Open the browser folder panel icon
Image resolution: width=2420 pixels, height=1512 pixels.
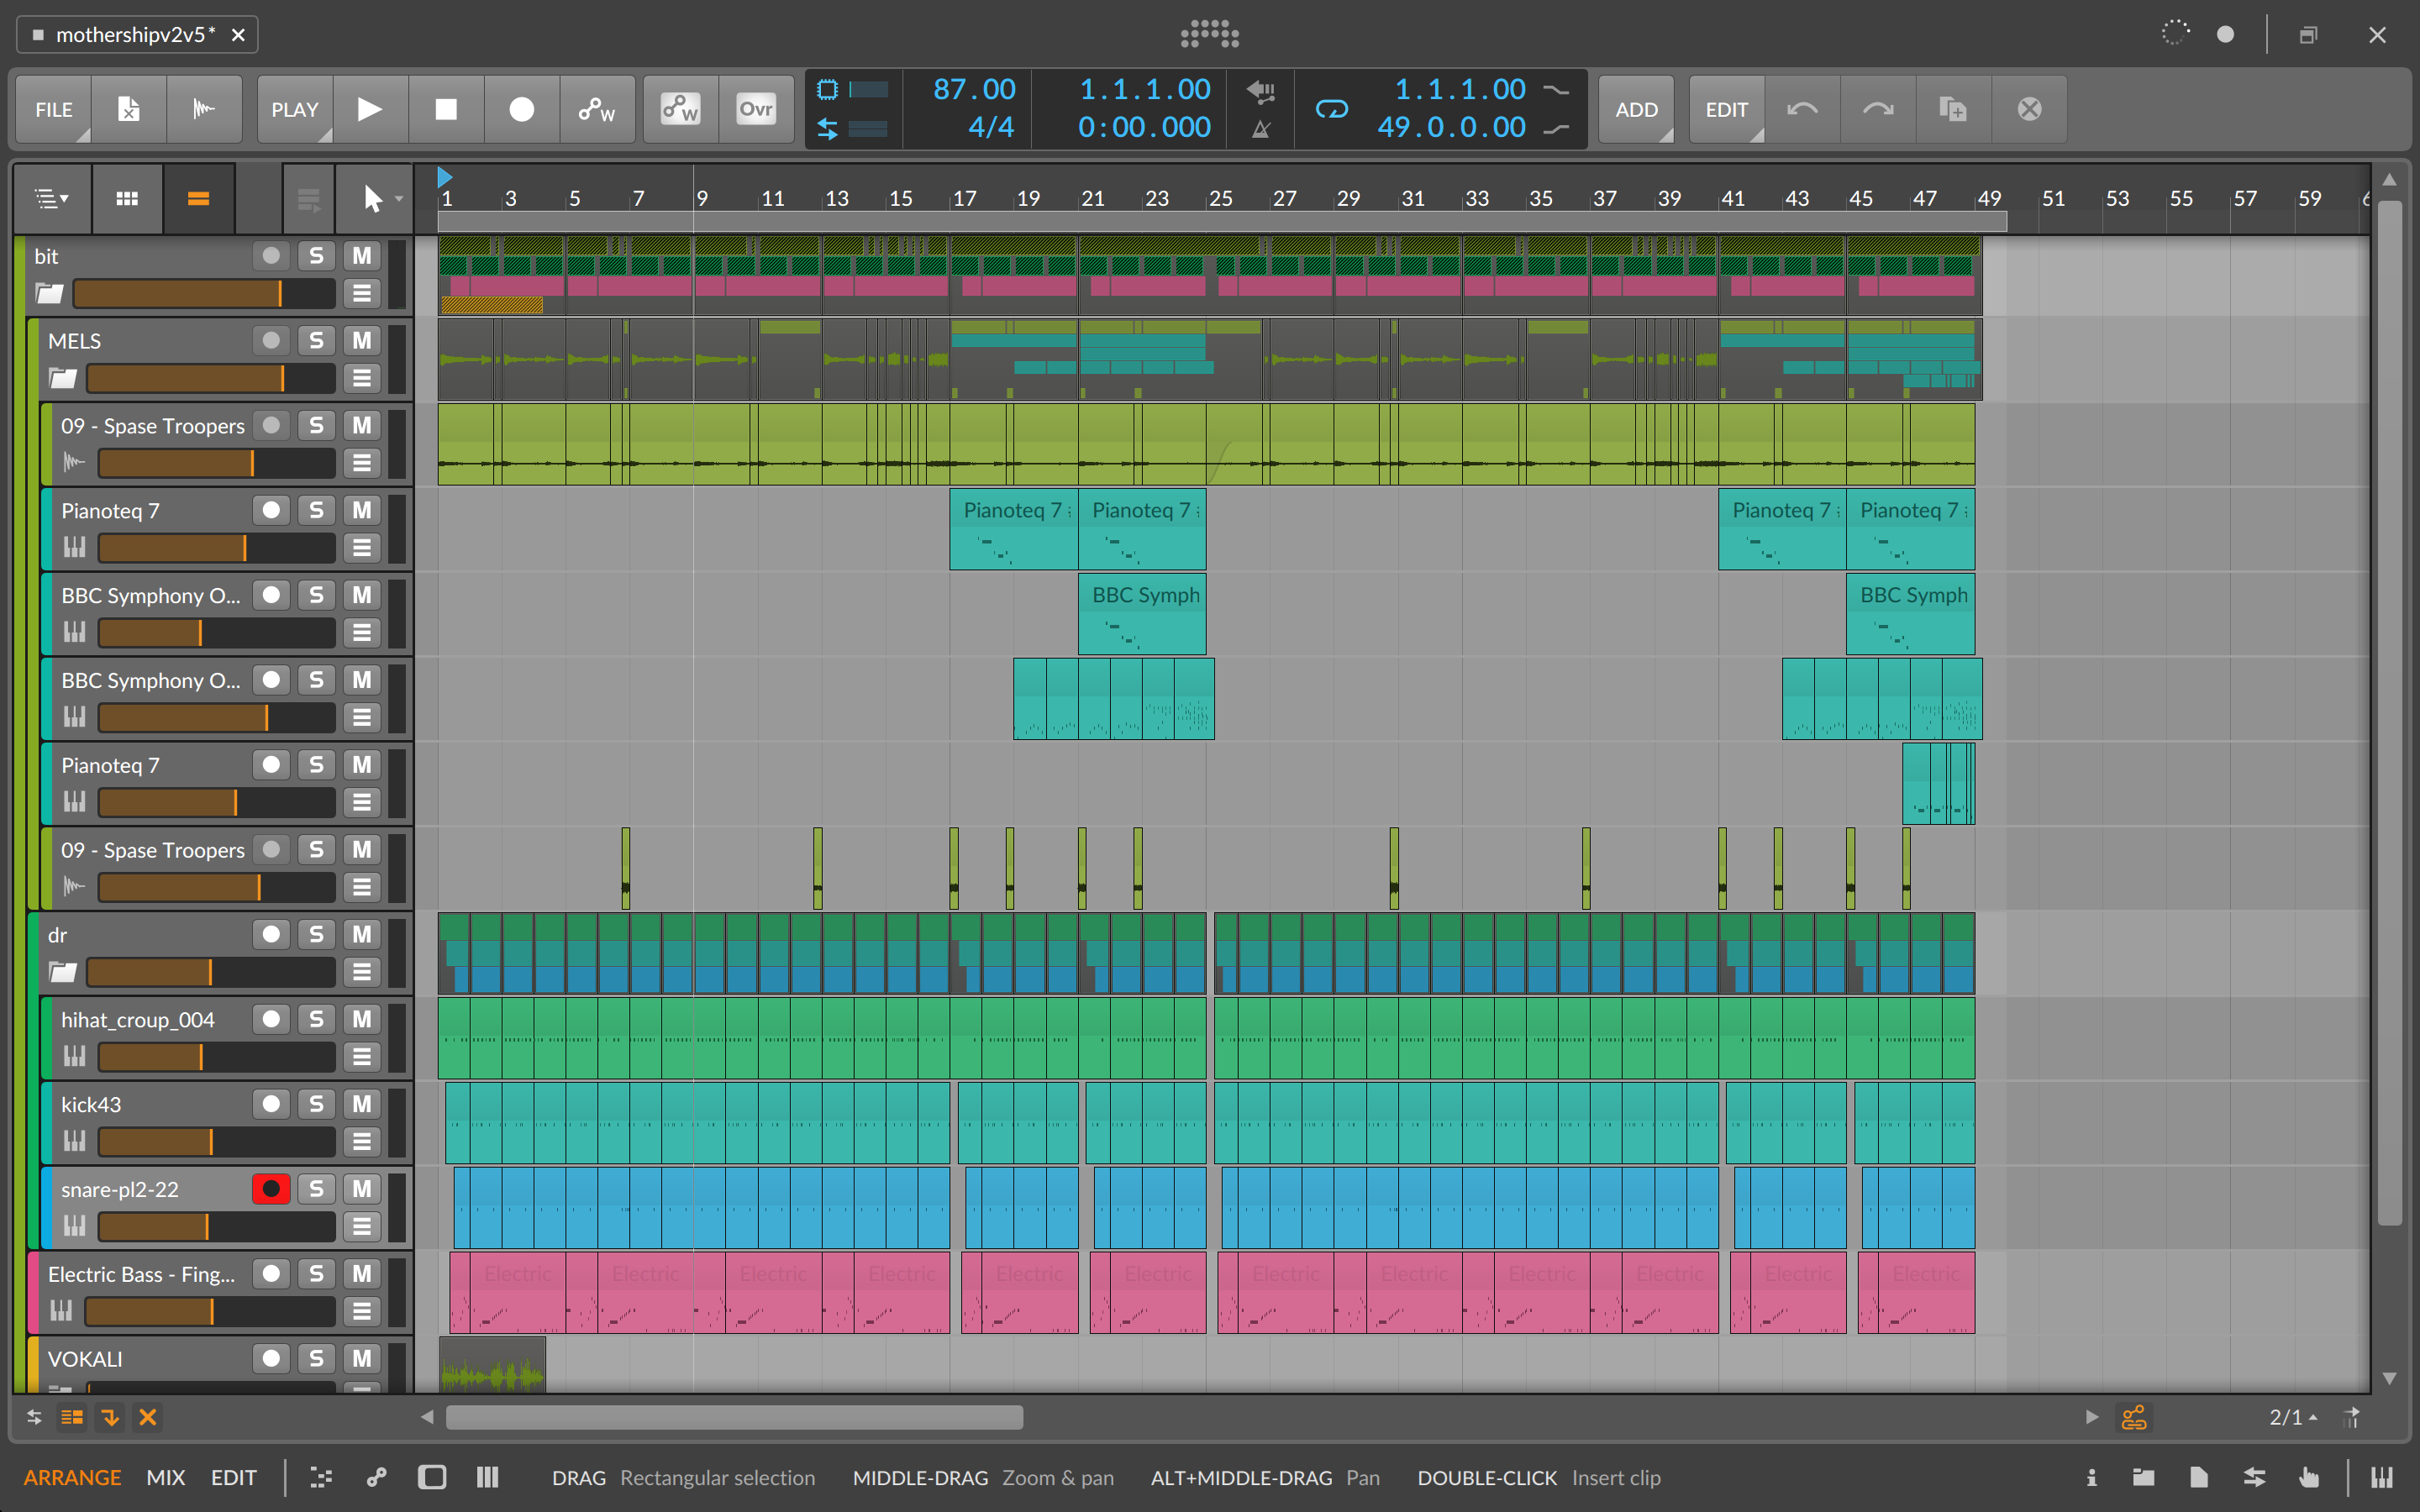pyautogui.click(x=2143, y=1477)
